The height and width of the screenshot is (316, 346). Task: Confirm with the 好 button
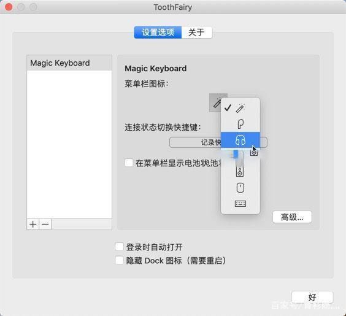(312, 297)
